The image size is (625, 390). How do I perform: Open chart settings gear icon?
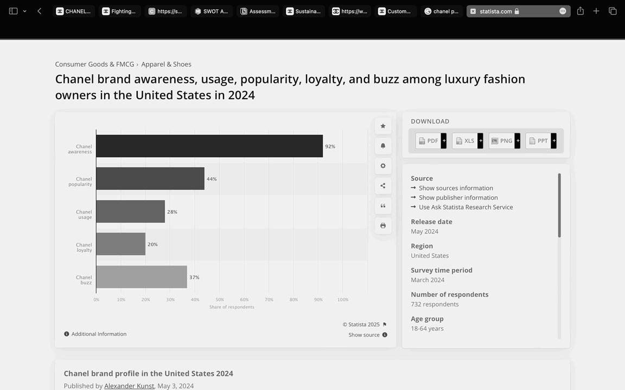tap(382, 166)
